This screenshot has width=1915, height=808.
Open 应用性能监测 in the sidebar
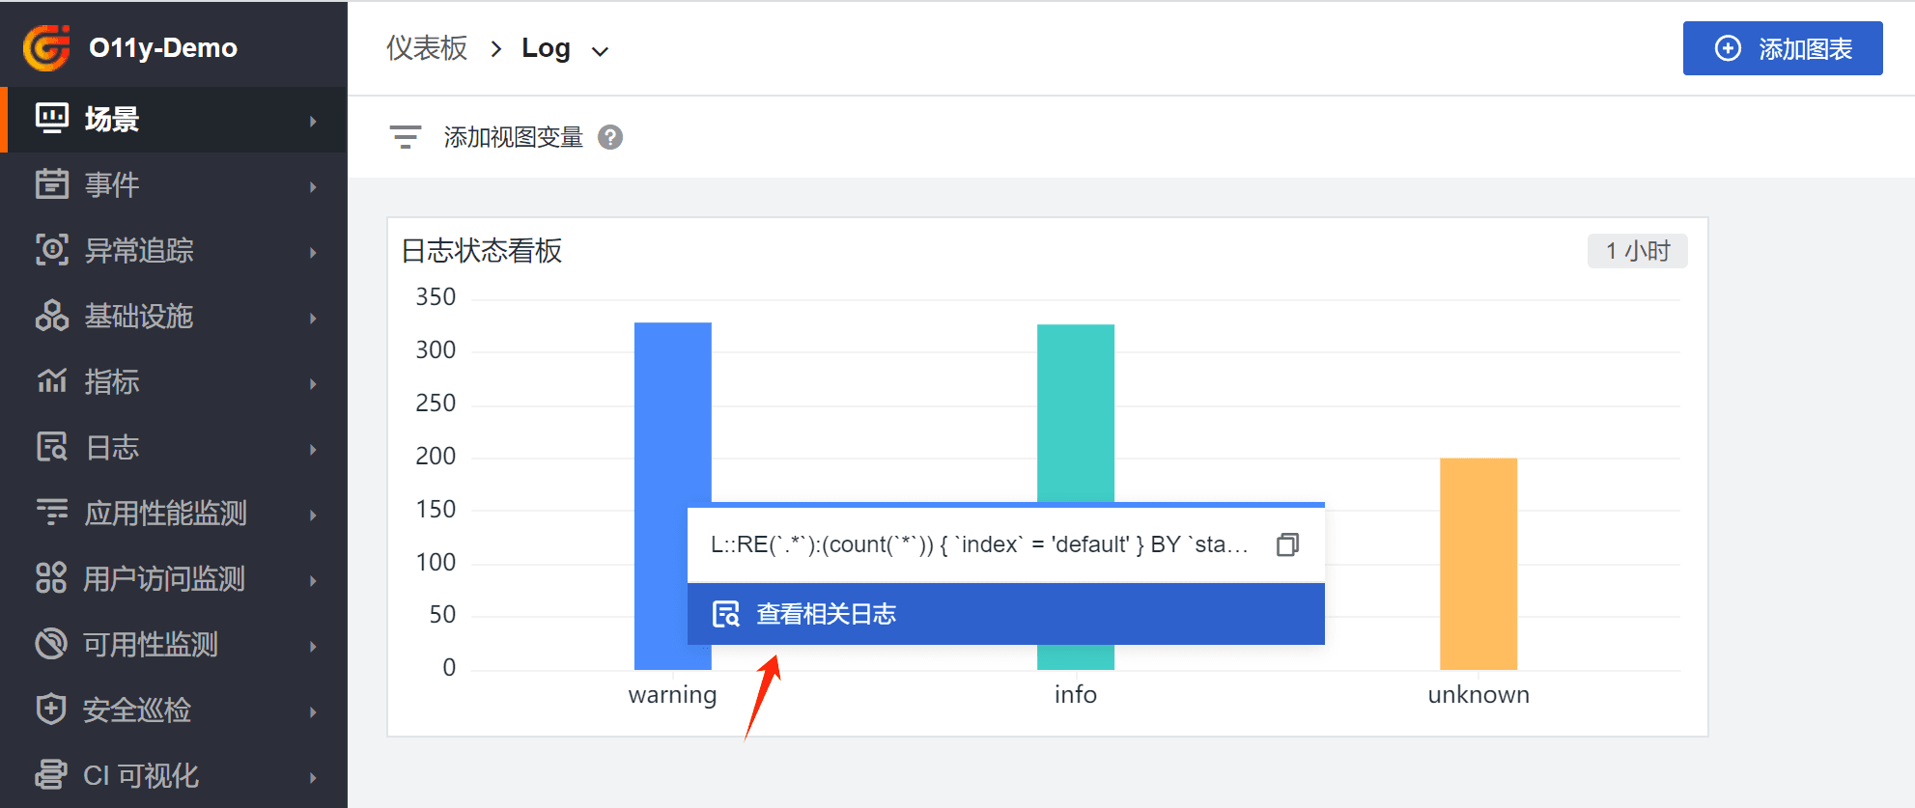pyautogui.click(x=164, y=513)
